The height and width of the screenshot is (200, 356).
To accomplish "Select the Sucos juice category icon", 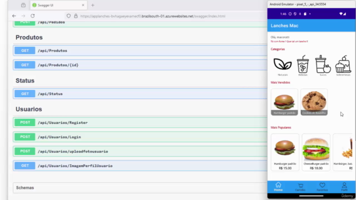I will 323,64.
